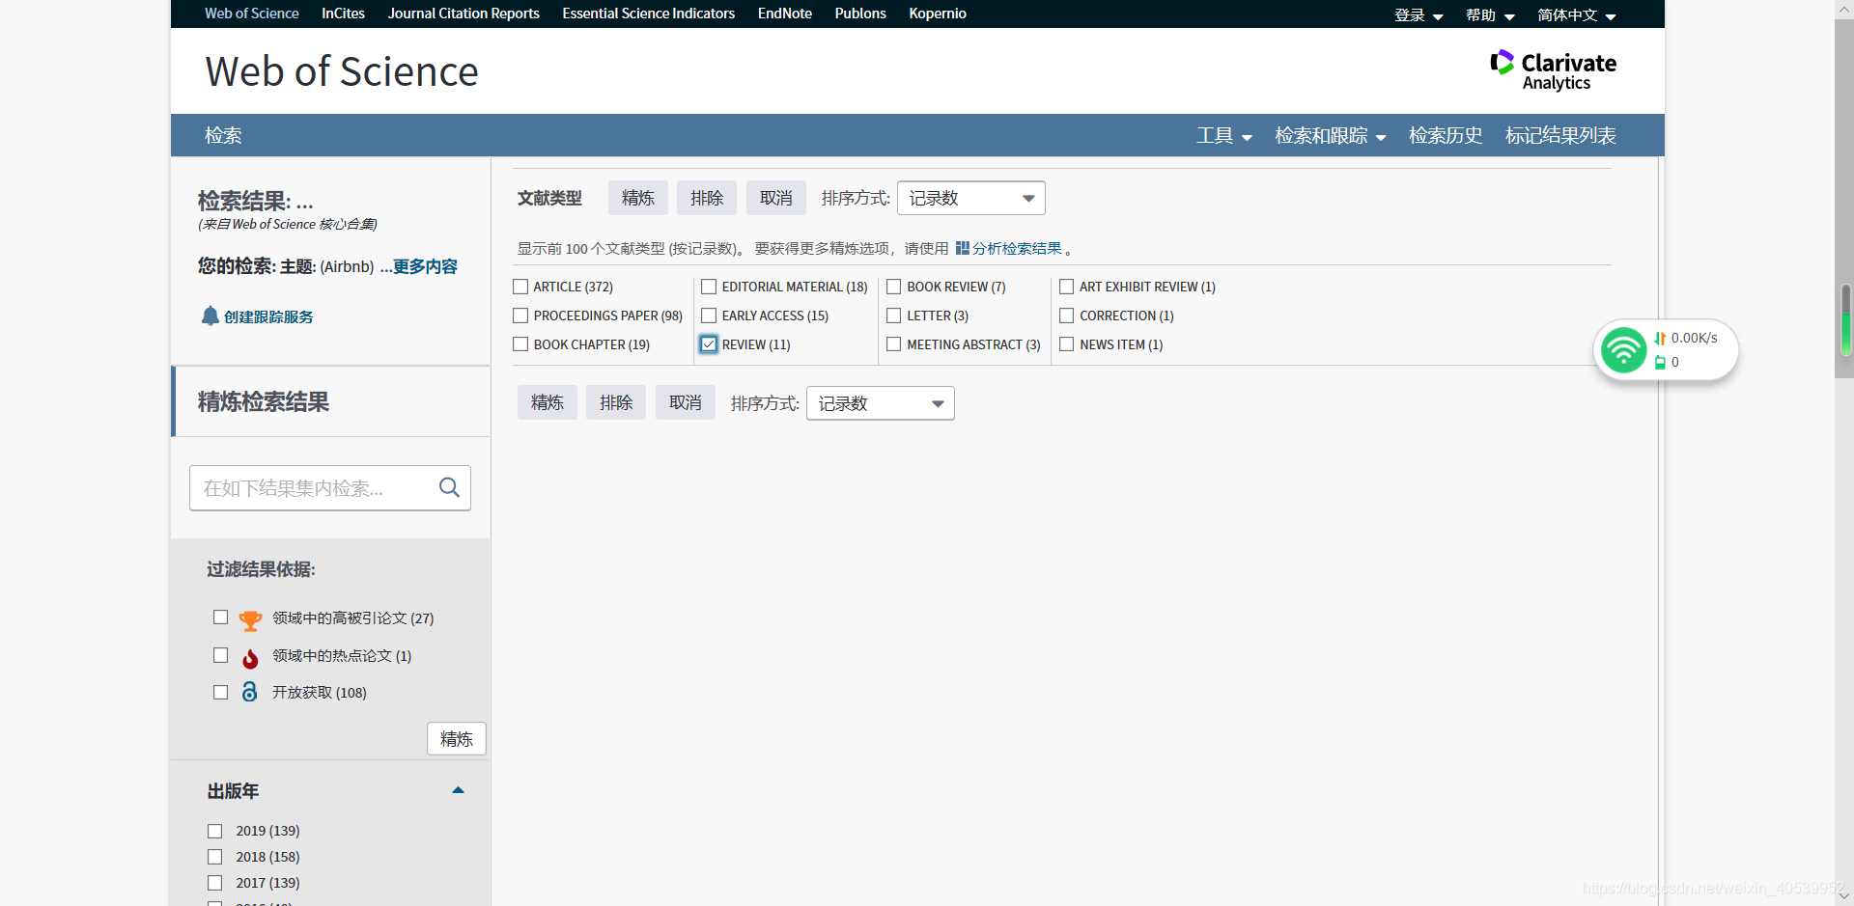Open 标记结果列表 page
Viewport: 1854px width, 906px height.
point(1560,135)
